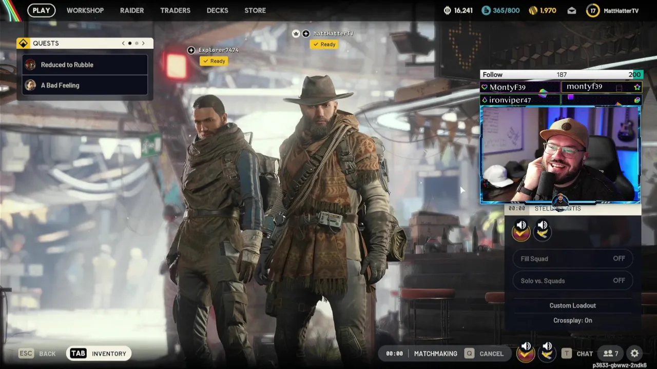Click the plus icon beside MattHatterTV nameplate

(x=306, y=33)
